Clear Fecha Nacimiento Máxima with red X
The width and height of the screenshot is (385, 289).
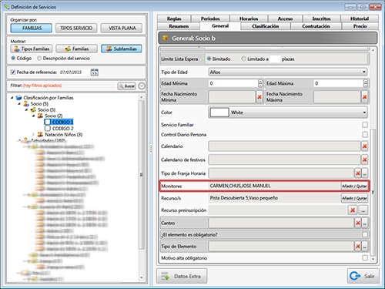(x=364, y=97)
